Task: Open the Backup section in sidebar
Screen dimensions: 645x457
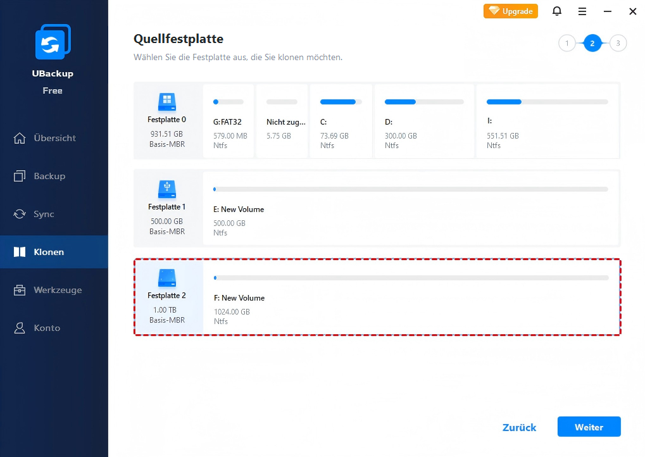Action: (x=49, y=176)
